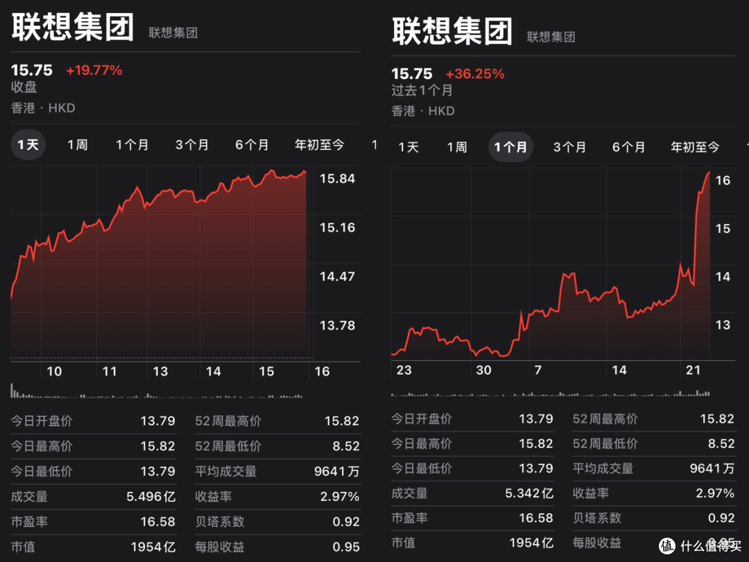Viewport: 749px width, 562px height.
Task: Click 今日最高价 row in left panel
Action: [93, 446]
